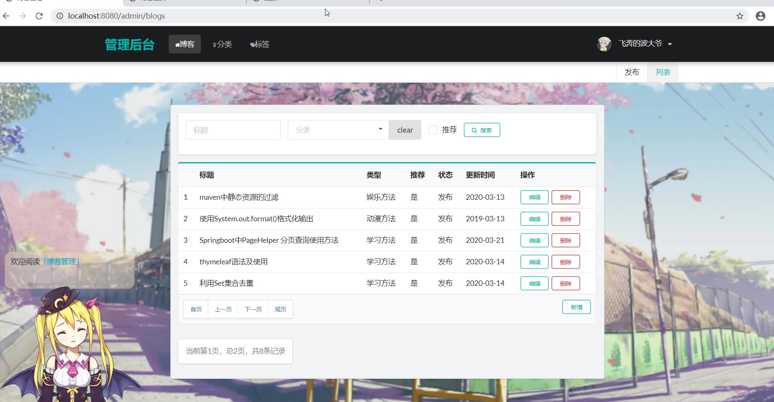Screen dimensions: 774x402
Task: Click the title 使用System.out.format()格式化输出
Action: 256,219
